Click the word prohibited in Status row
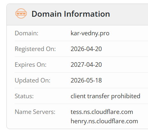This screenshot has height=130, width=148. [x=126, y=96]
